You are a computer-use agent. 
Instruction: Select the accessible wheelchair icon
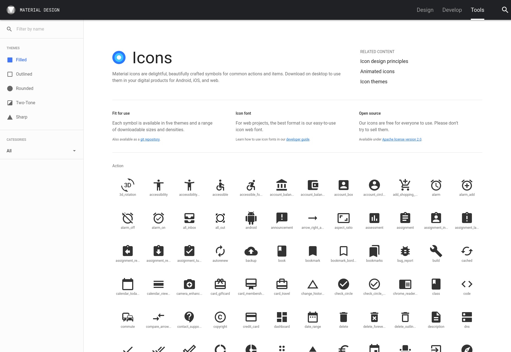pyautogui.click(x=220, y=185)
